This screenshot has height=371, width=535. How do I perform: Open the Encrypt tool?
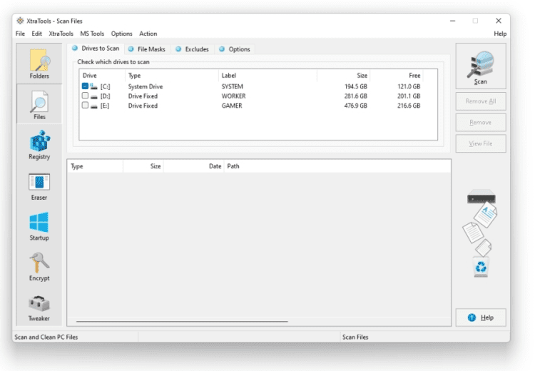pos(39,267)
